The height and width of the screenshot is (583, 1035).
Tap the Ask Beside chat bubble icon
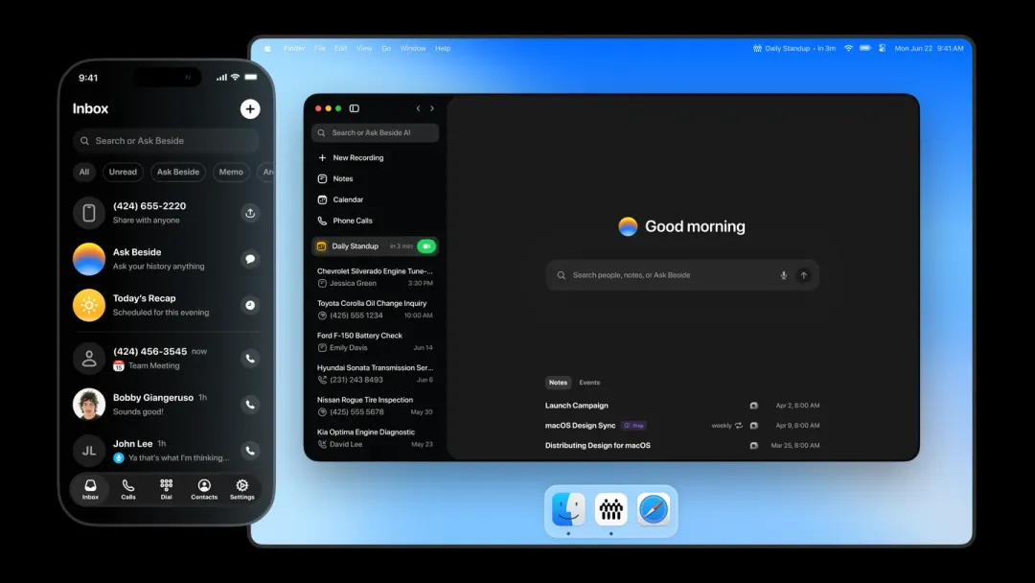250,259
